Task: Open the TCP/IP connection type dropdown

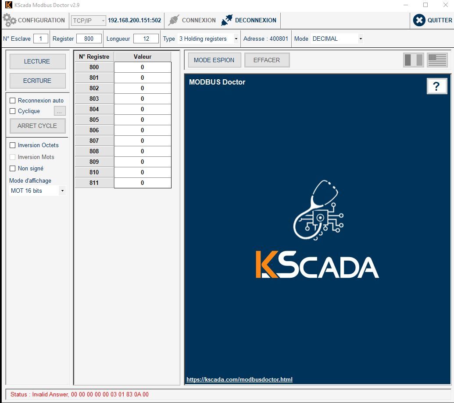Action: (x=88, y=21)
